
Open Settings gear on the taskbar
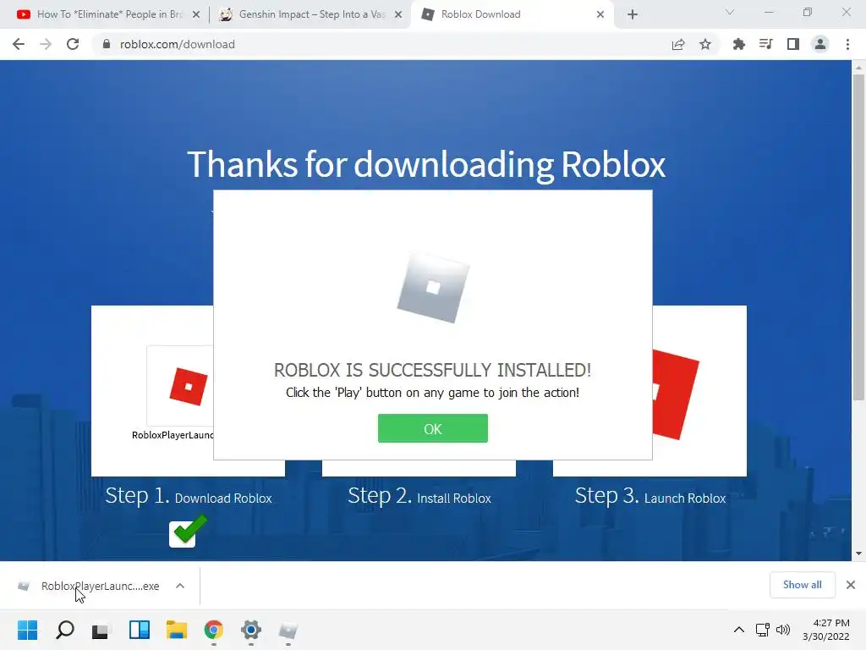250,630
